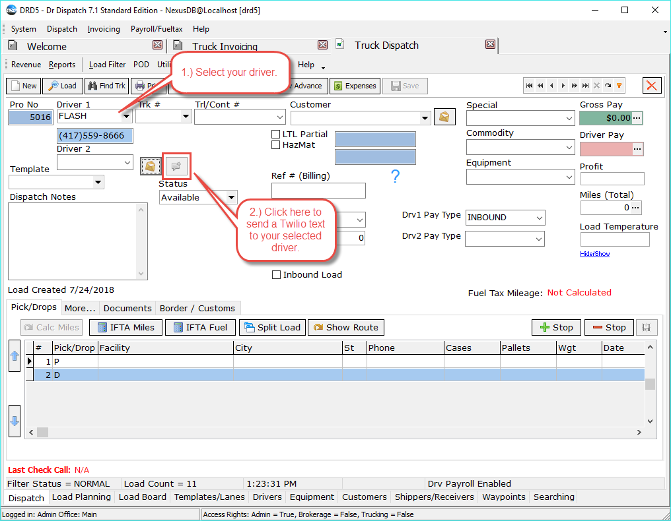Expand the Driver 1 dropdown
The image size is (671, 521).
(126, 116)
